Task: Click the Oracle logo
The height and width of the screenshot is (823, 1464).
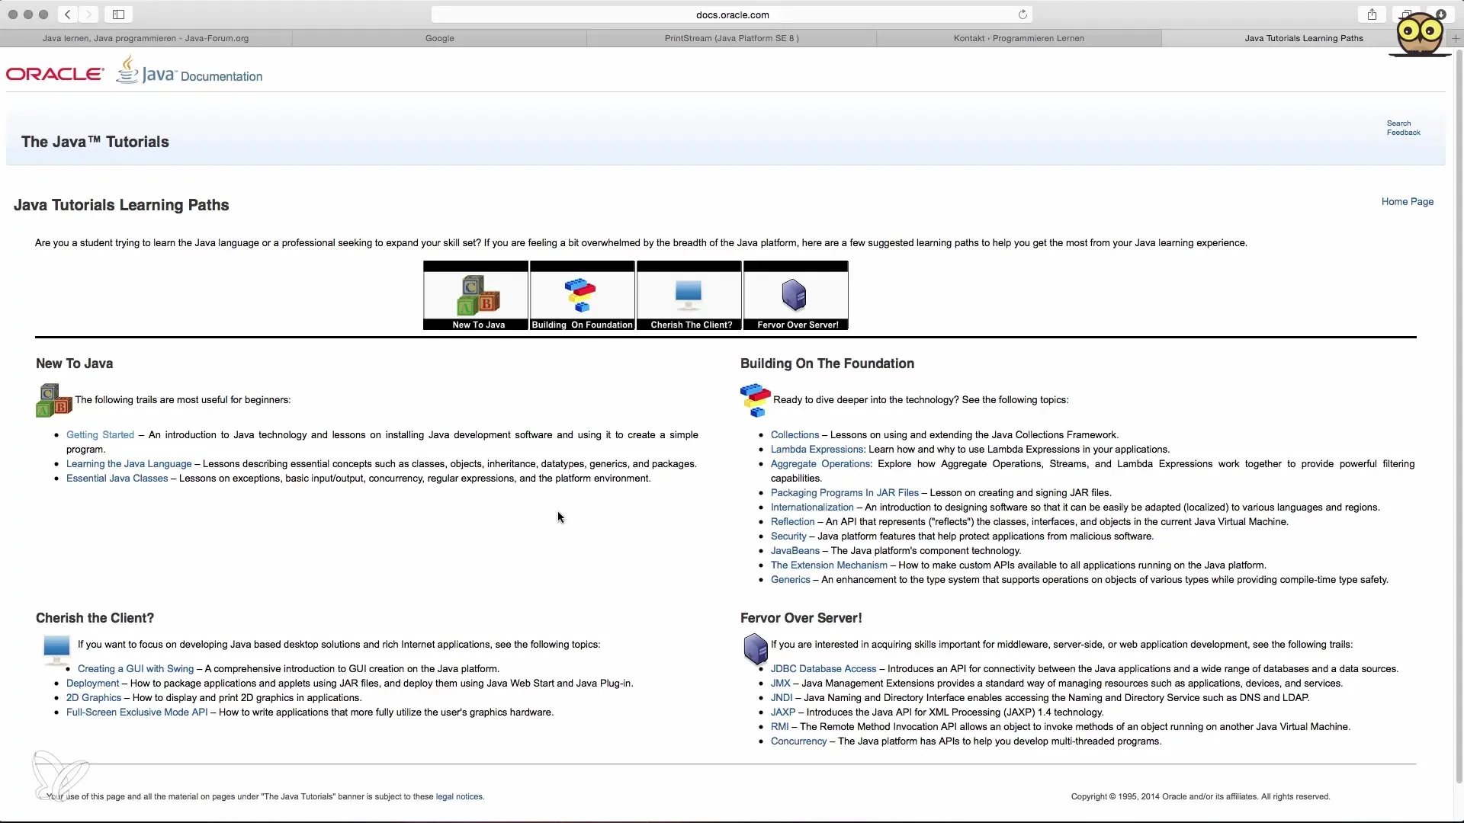Action: 55,74
